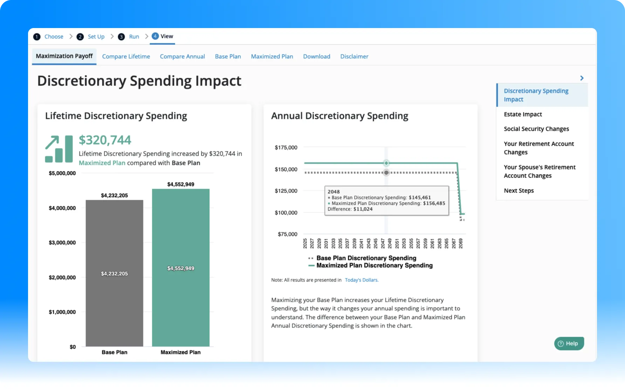Click the chevron between Run and View
Image resolution: width=625 pixels, height=390 pixels.
point(146,36)
